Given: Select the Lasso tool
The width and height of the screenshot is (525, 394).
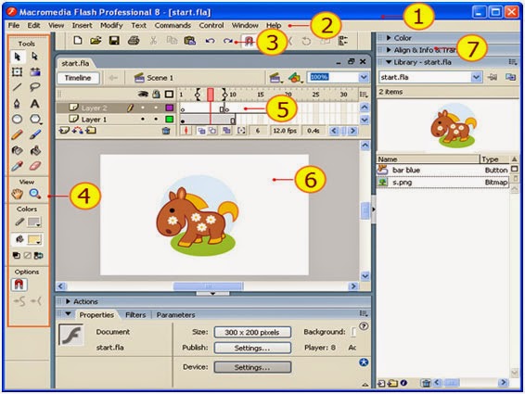Looking at the screenshot, I should point(35,87).
